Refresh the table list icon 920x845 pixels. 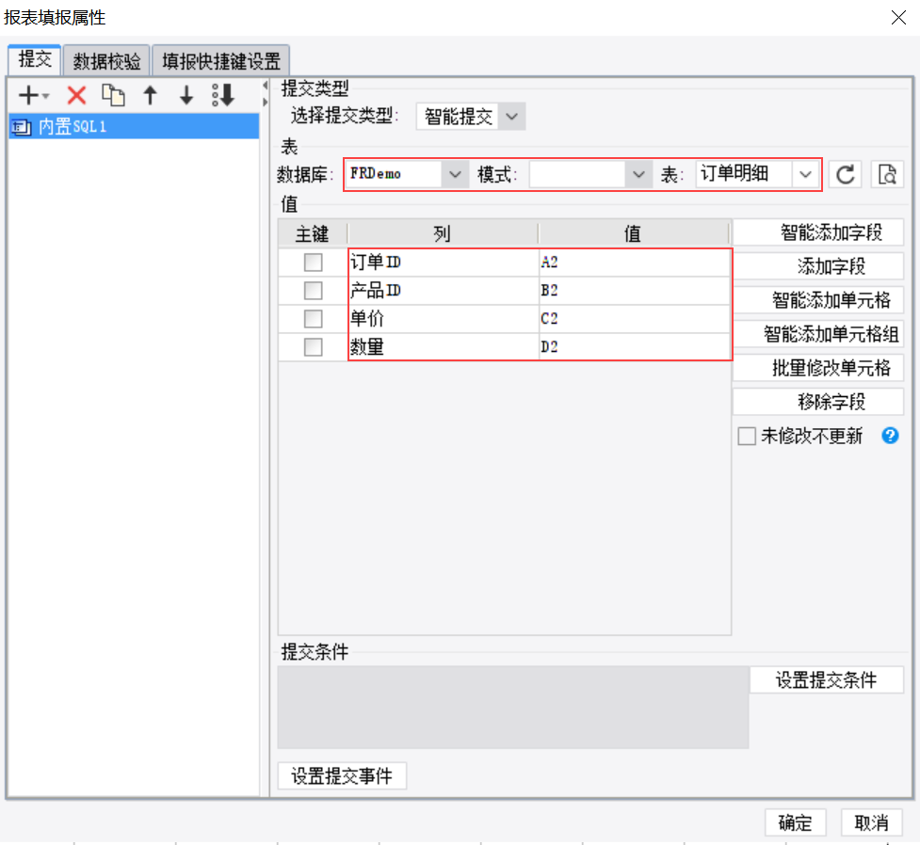click(845, 174)
